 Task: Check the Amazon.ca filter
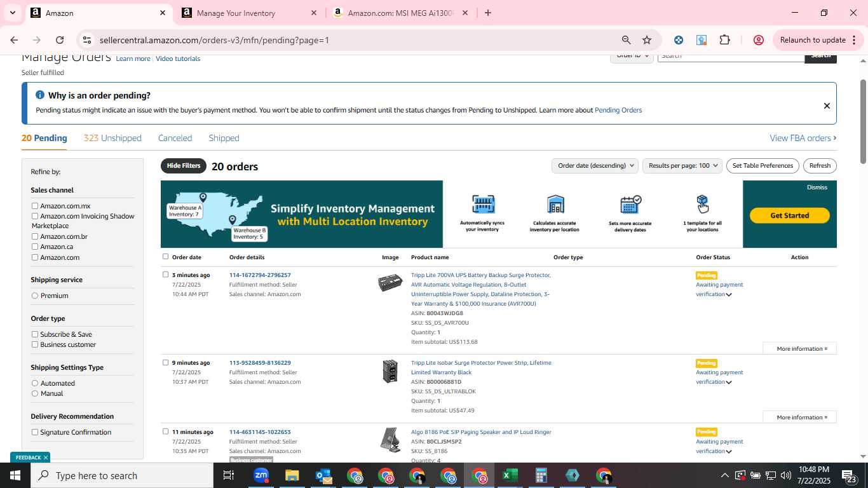(x=35, y=247)
